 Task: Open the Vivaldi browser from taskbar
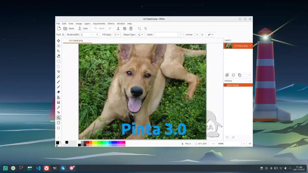pos(46,168)
